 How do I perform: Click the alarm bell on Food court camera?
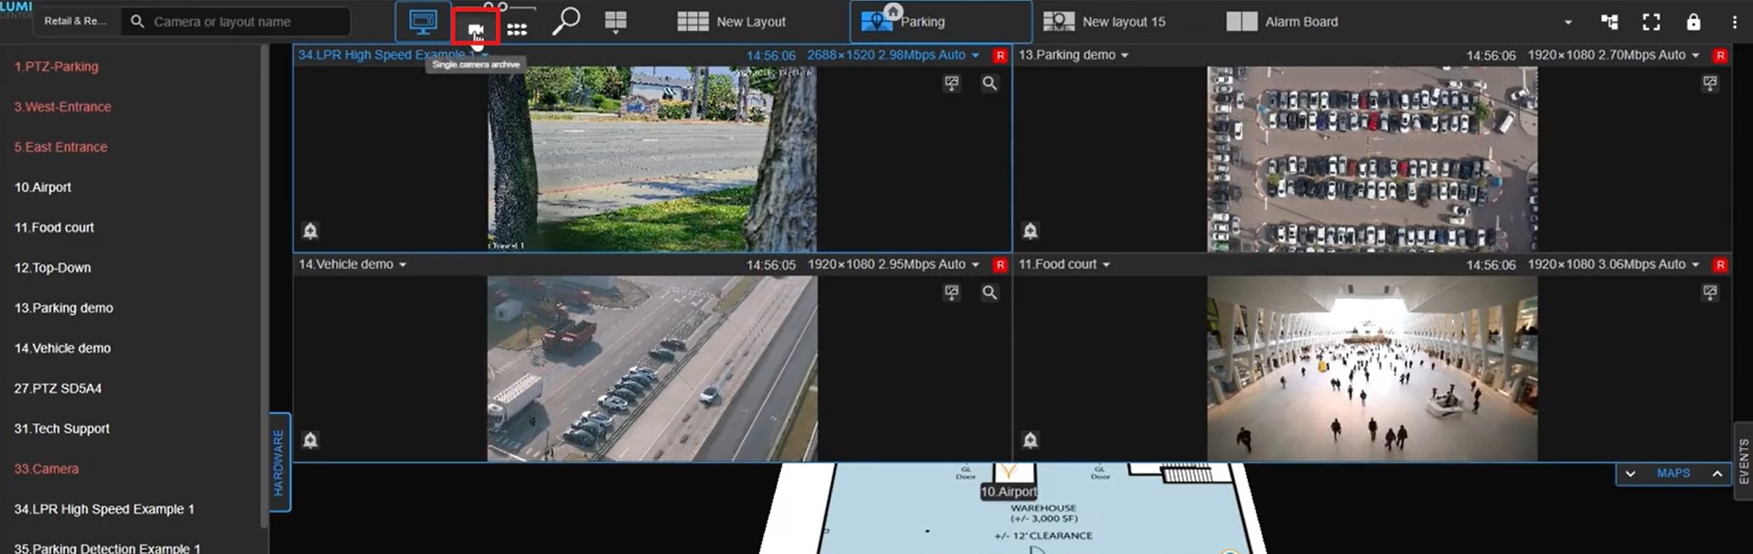coord(1030,441)
